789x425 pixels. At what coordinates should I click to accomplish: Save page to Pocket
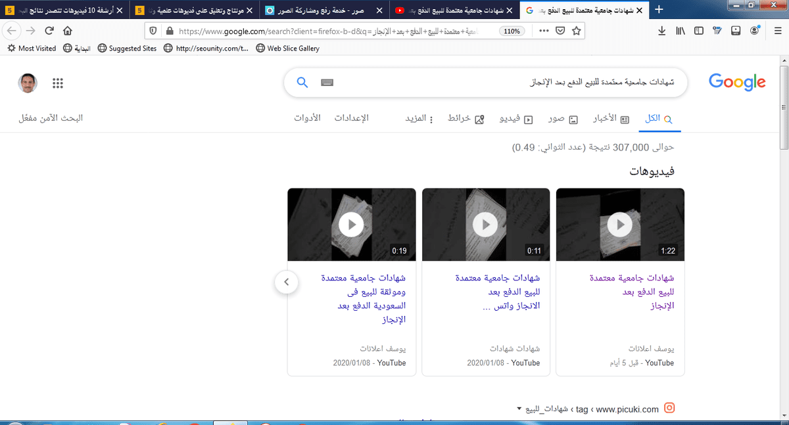click(560, 31)
